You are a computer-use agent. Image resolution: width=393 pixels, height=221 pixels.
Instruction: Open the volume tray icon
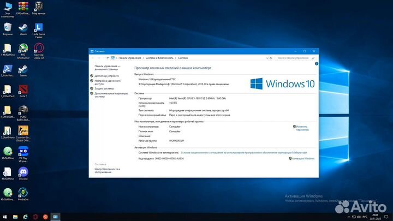[359, 217]
